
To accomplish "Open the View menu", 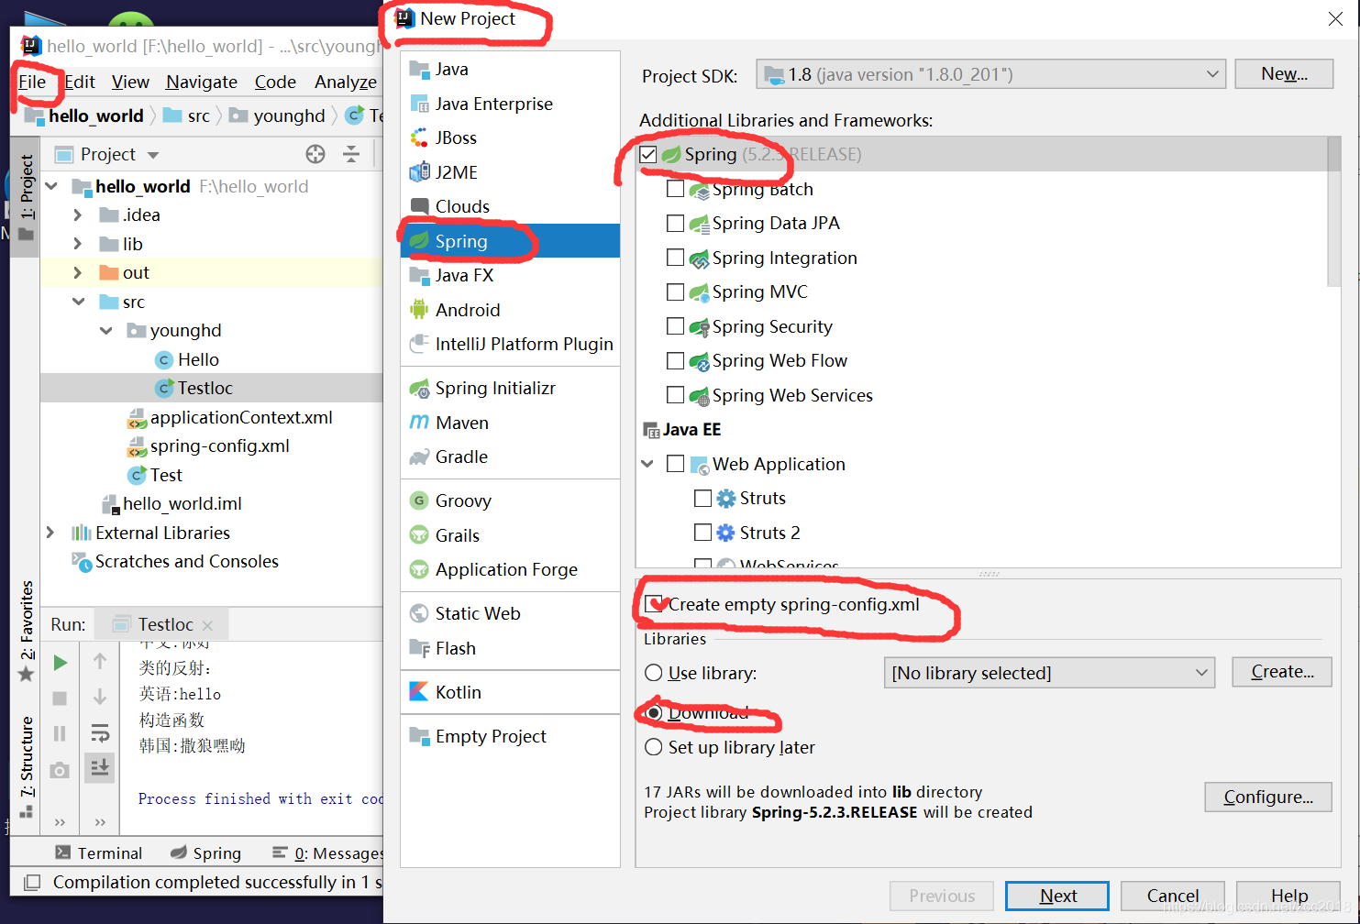I will (x=130, y=82).
